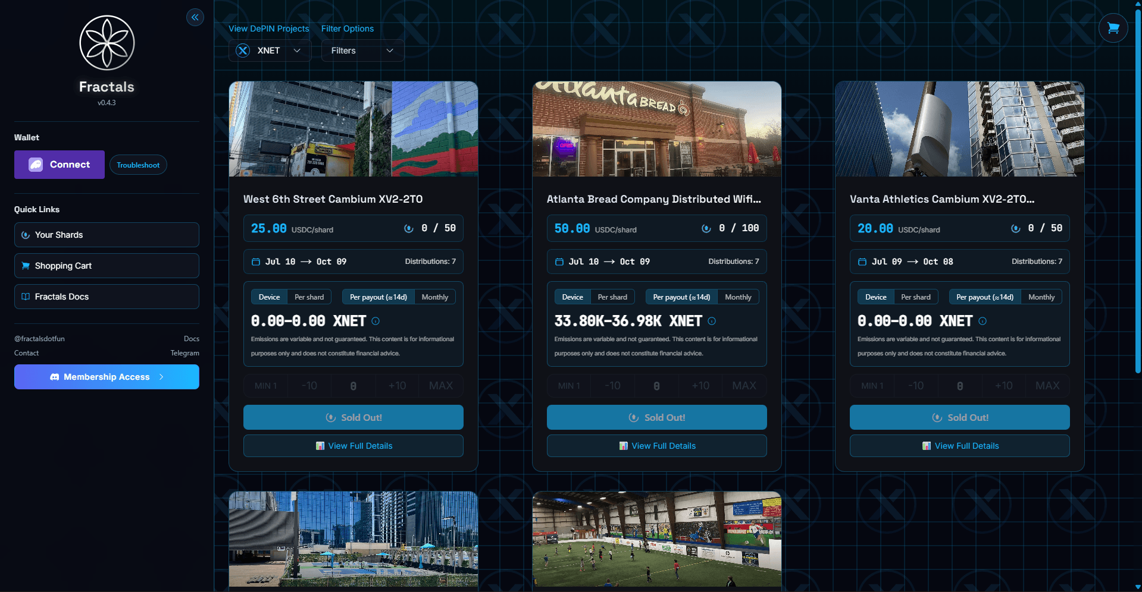Click the shard icon beside West 6th 0 / 50
Screen dimensions: 1142x592
[x=409, y=228]
